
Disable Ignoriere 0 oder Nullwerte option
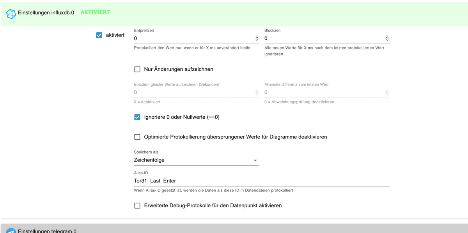(137, 117)
